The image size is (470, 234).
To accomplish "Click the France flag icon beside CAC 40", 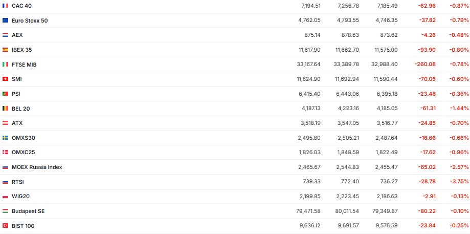I will tap(5, 5).
